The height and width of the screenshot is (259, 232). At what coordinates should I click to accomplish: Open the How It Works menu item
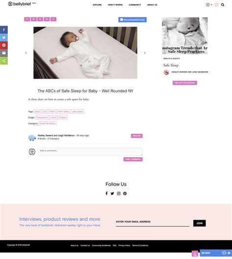pyautogui.click(x=115, y=5)
